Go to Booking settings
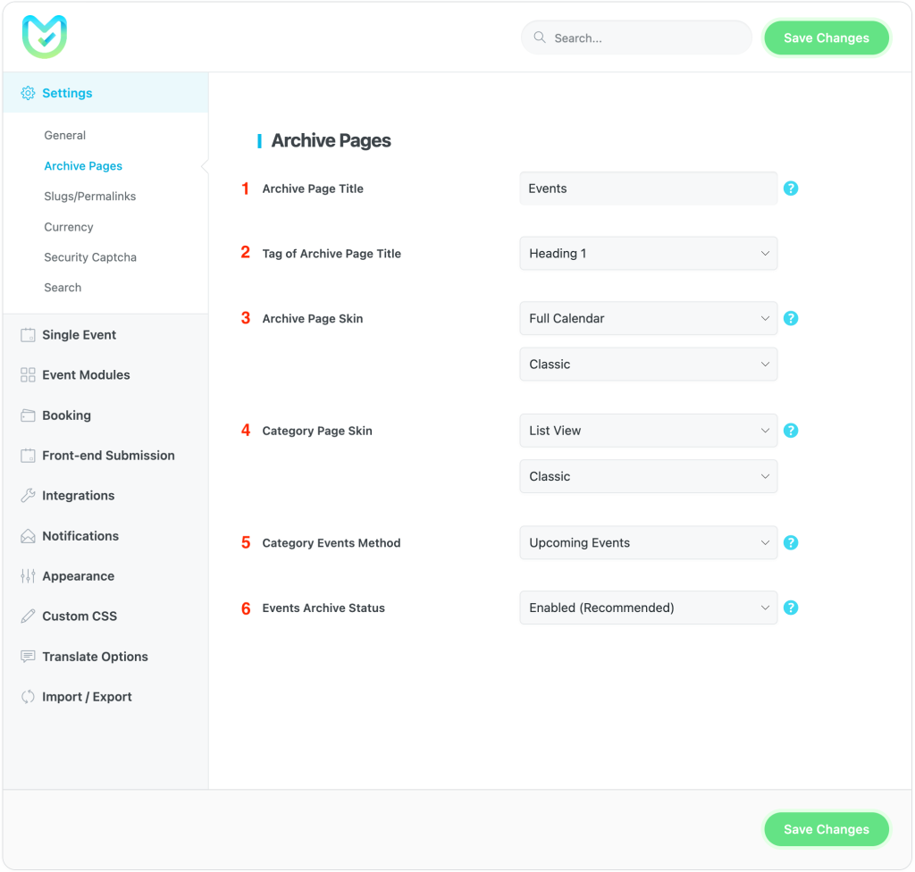 pos(66,415)
